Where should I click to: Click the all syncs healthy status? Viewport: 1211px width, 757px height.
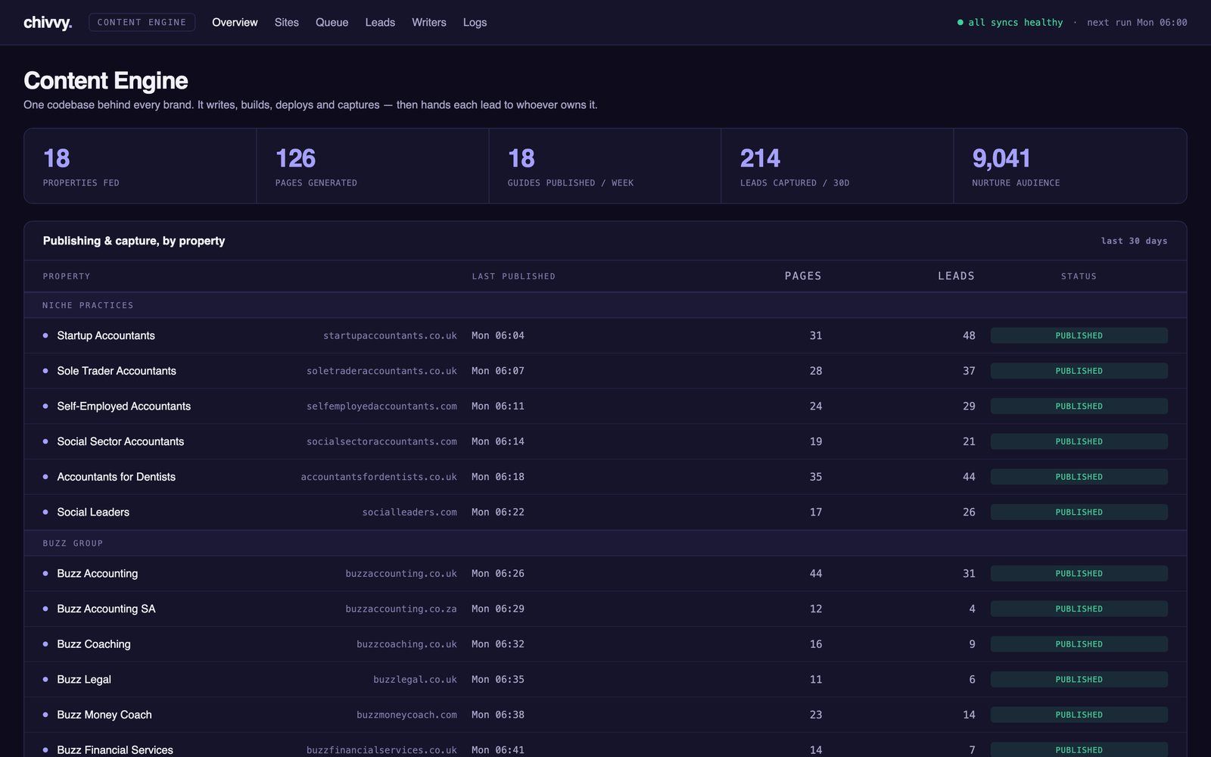(1010, 23)
